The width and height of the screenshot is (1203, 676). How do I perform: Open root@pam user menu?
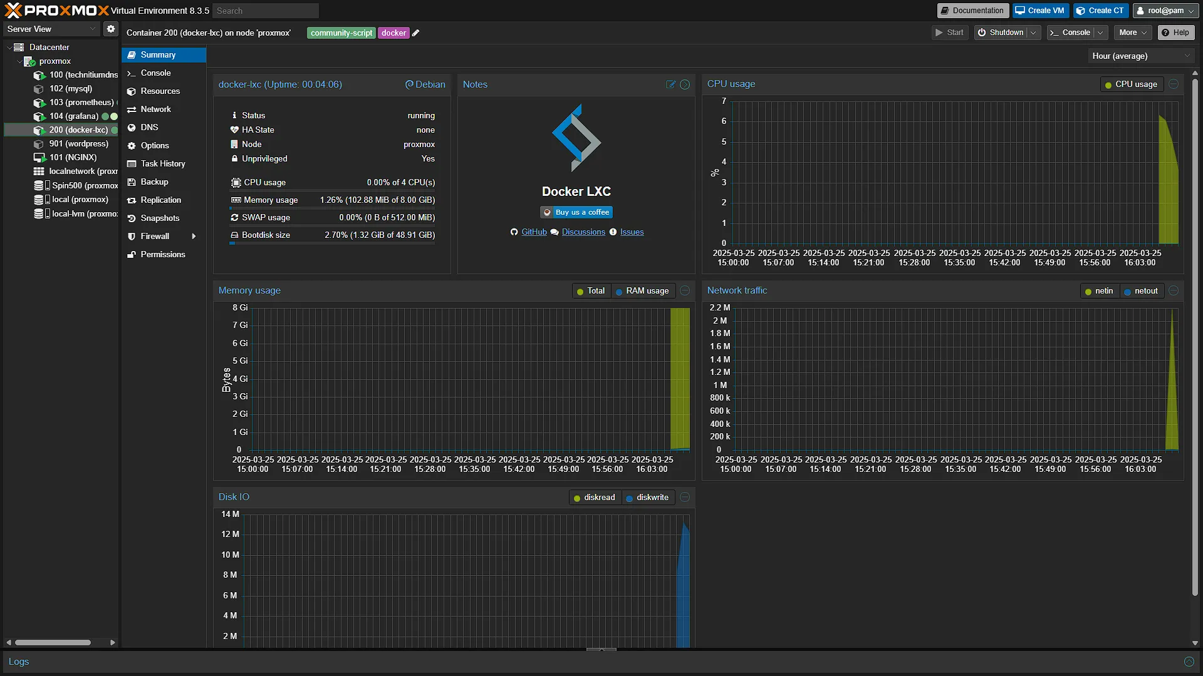coord(1165,11)
